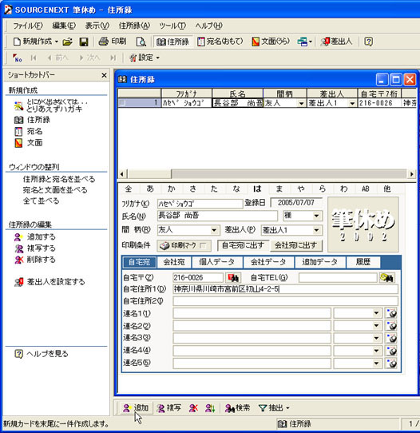Switch to the 会社データ tab

(x=268, y=262)
